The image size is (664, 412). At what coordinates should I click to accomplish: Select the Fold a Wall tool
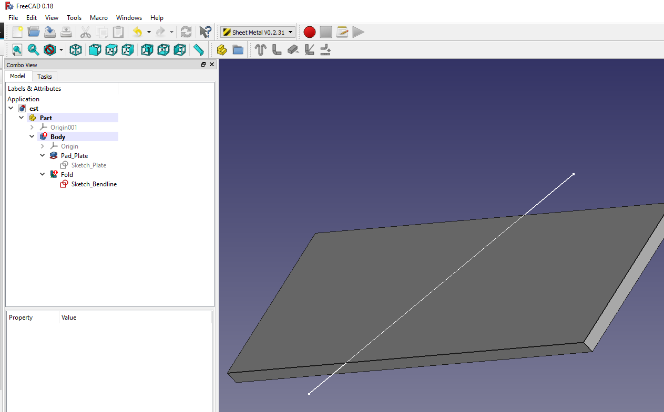coord(309,49)
